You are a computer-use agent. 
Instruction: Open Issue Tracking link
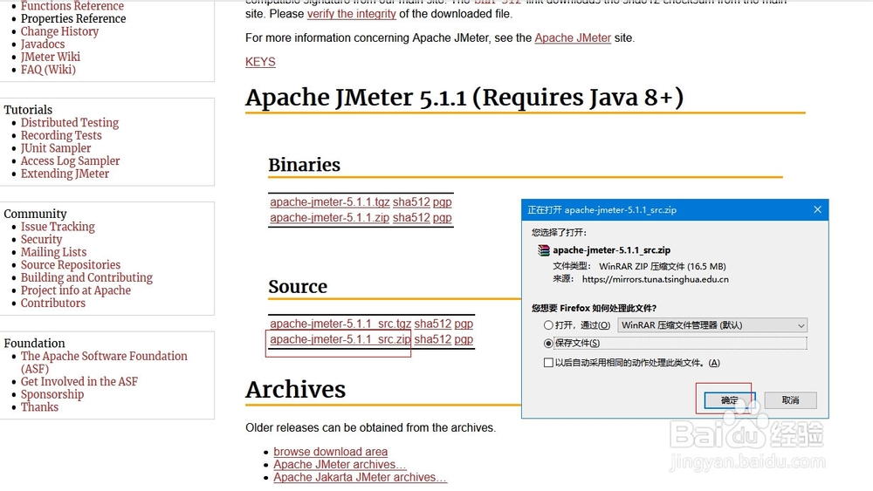pyautogui.click(x=58, y=227)
